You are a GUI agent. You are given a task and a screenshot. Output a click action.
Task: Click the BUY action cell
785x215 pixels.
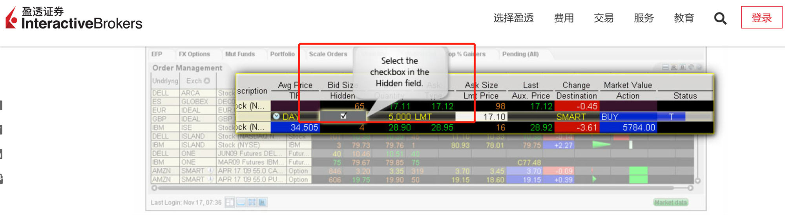click(x=628, y=116)
